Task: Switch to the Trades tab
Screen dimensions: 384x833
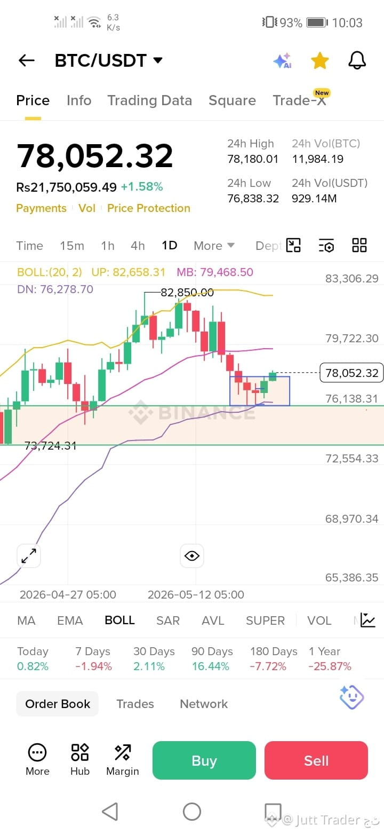Action: click(x=135, y=704)
